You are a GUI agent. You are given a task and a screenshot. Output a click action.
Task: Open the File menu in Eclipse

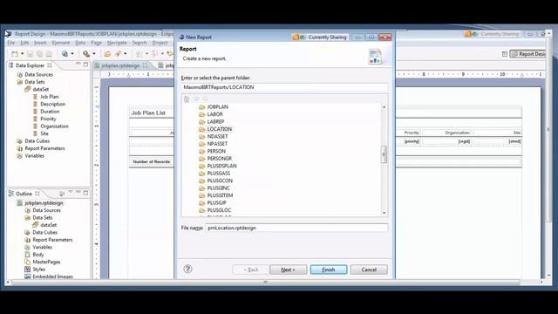click(x=11, y=43)
